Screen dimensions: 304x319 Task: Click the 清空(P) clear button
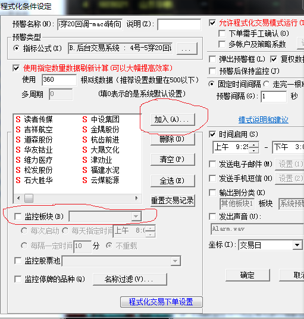click(x=173, y=159)
